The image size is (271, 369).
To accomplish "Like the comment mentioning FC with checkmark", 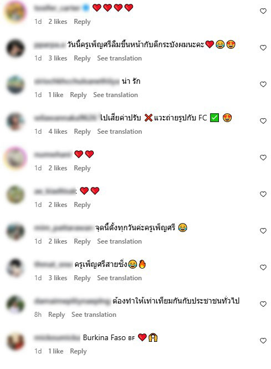I will [x=263, y=121].
